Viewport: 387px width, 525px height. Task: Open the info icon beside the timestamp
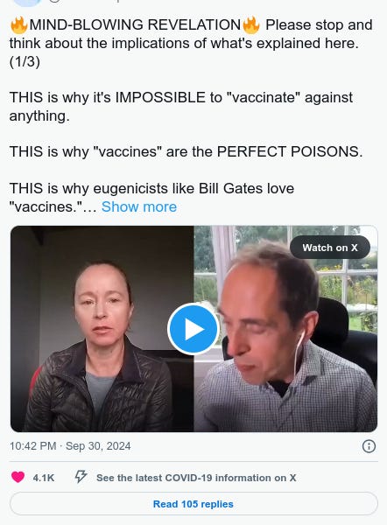pos(369,446)
